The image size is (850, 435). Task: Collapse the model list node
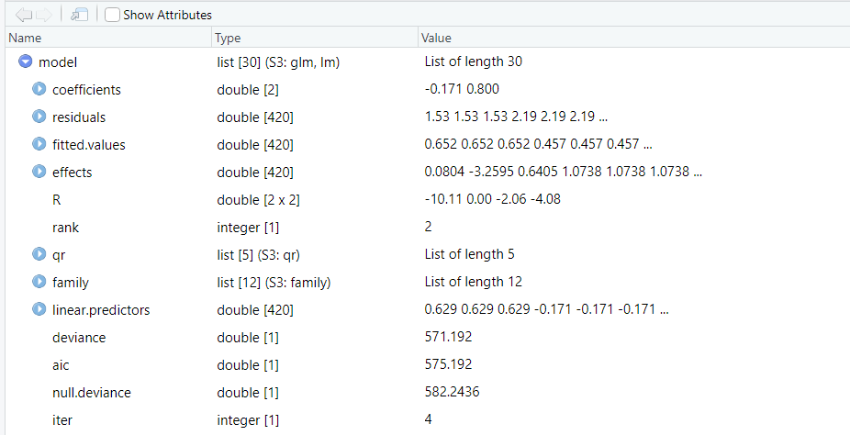pyautogui.click(x=26, y=62)
